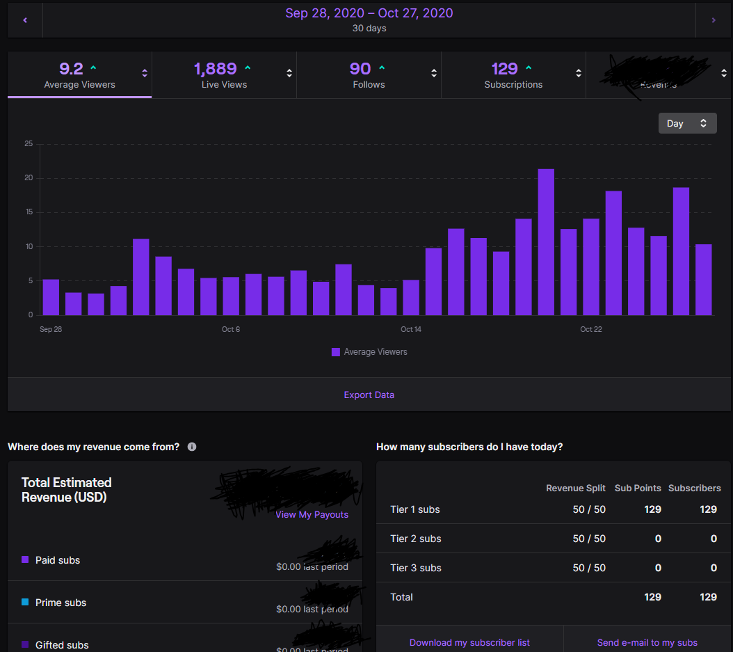Click the Oct 14 axis label

tap(411, 329)
